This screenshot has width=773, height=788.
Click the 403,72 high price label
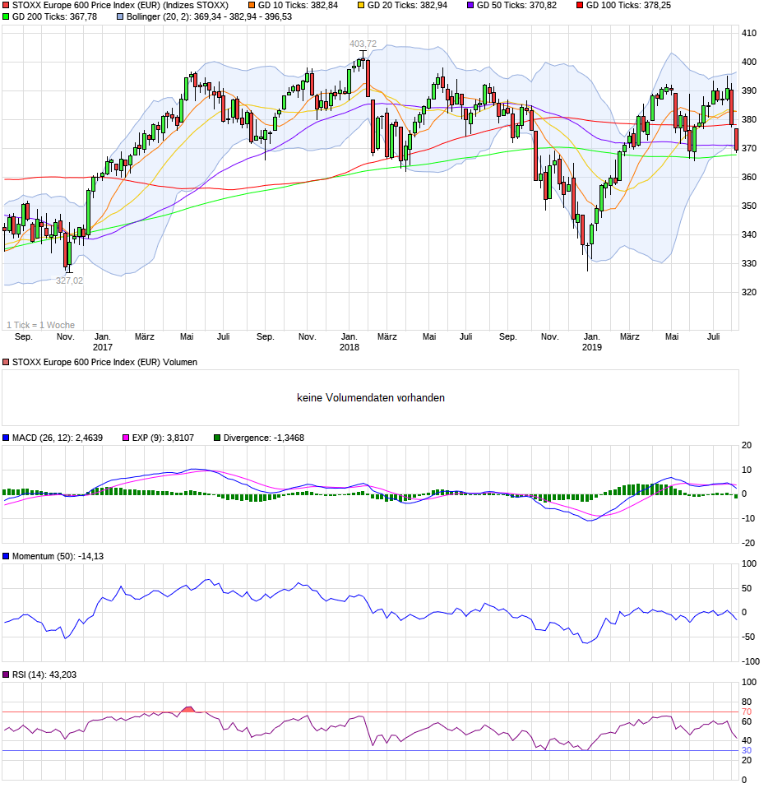click(x=363, y=44)
